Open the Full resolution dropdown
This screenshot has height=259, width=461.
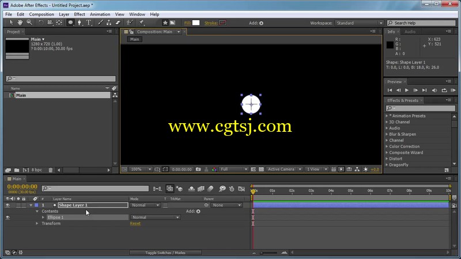click(234, 169)
